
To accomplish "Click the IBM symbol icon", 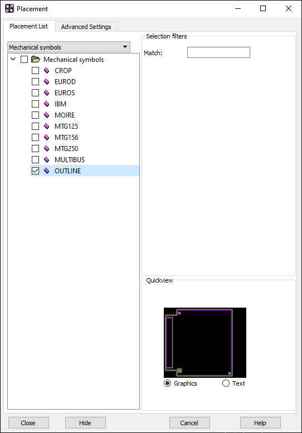I will pos(47,104).
